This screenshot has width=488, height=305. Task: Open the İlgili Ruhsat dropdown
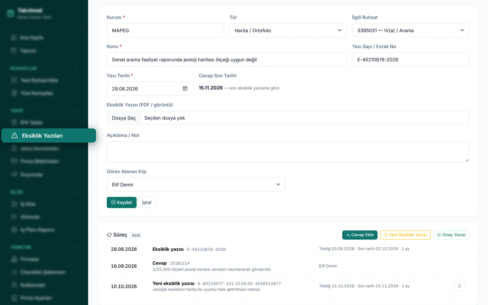coord(411,30)
